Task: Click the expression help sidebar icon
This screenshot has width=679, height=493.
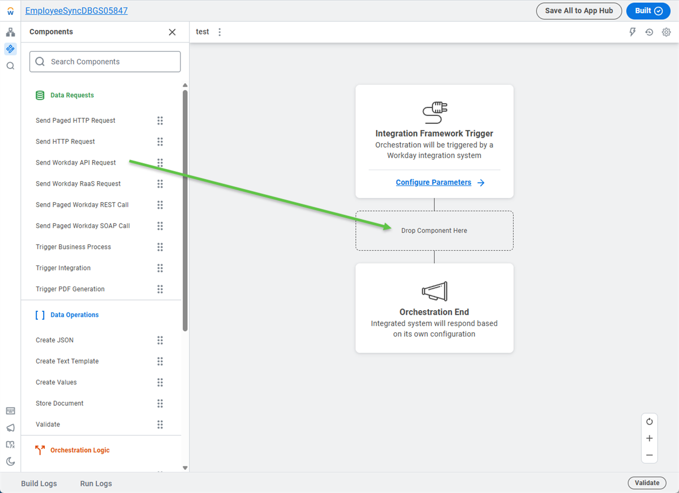Action: coord(10,445)
